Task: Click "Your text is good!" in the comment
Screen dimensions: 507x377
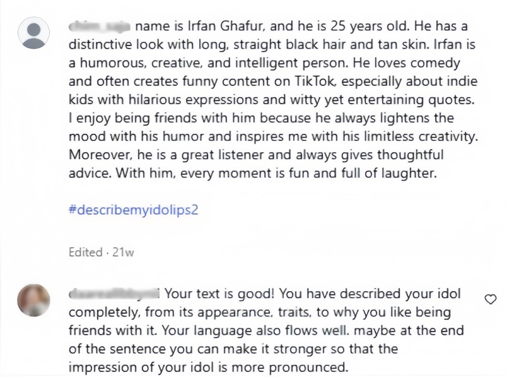Action: (219, 294)
